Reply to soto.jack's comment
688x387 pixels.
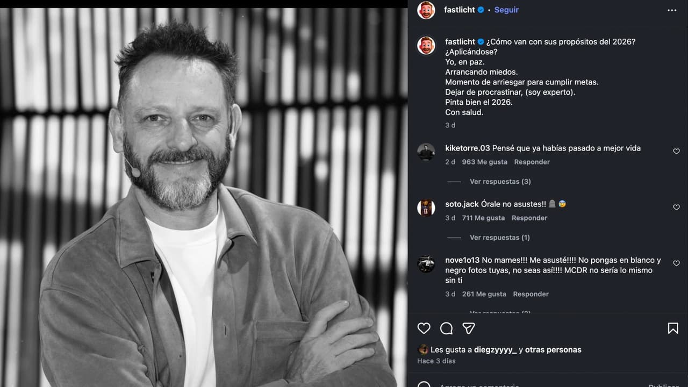(x=529, y=218)
